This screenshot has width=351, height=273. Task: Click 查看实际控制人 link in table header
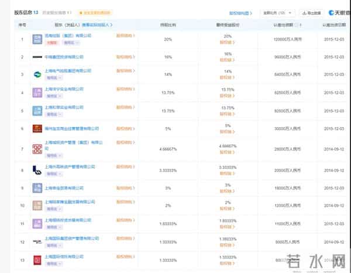pos(97,25)
